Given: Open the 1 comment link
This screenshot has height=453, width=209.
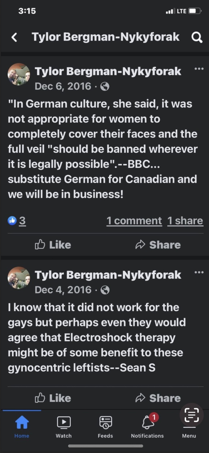Looking at the screenshot, I should 134,221.
